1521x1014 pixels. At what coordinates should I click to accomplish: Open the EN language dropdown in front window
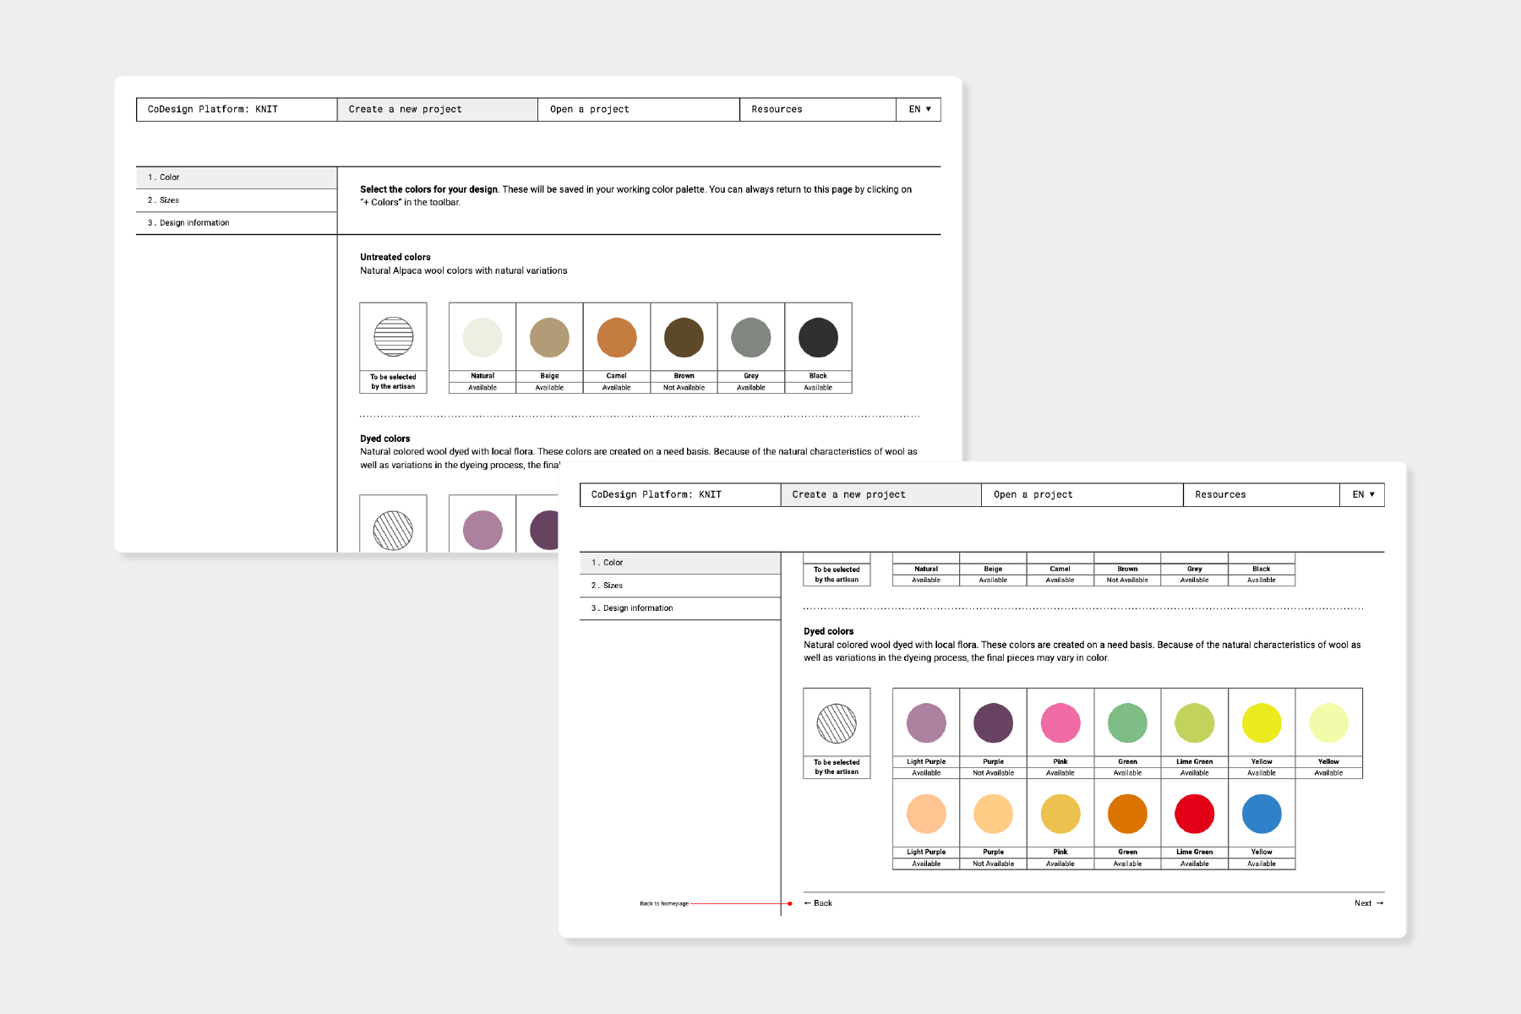click(1362, 495)
